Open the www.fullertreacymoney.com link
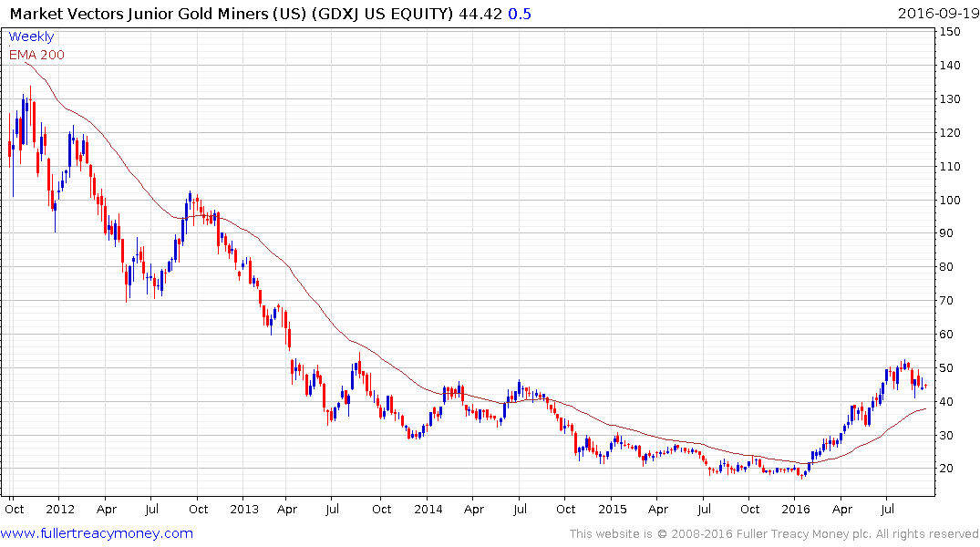This screenshot has width=980, height=547. coord(97,533)
